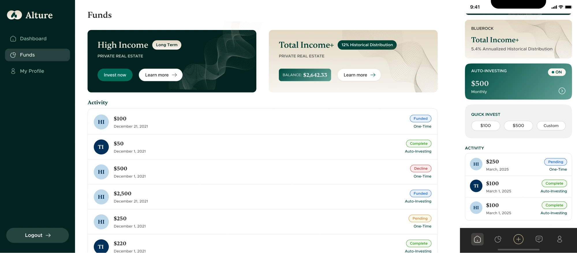Click "Auto-Investing" label on $50 row
The width and height of the screenshot is (577, 253).
418,151
